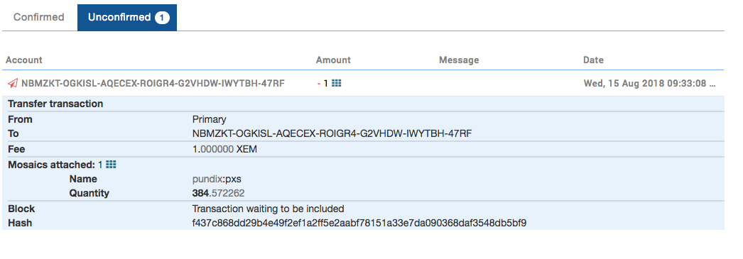Click the unconfirmed count badge showing 1
Screen dimensions: 743x259
tap(162, 18)
